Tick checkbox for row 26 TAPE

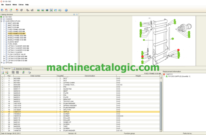click(2, 126)
